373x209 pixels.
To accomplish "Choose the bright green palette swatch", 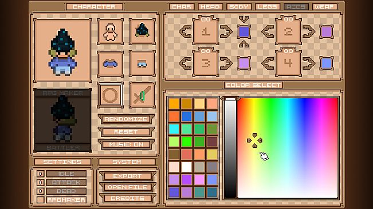I will [187, 142].
